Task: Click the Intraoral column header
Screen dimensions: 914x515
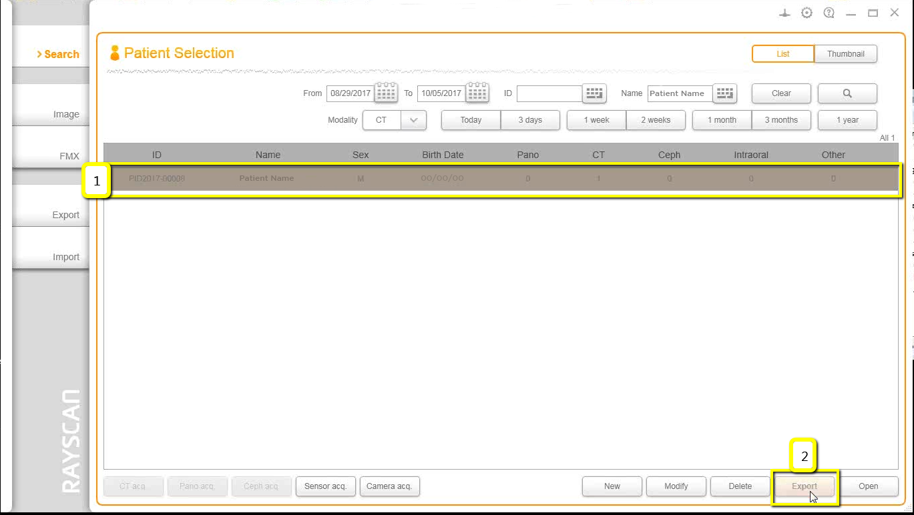Action: pyautogui.click(x=751, y=155)
